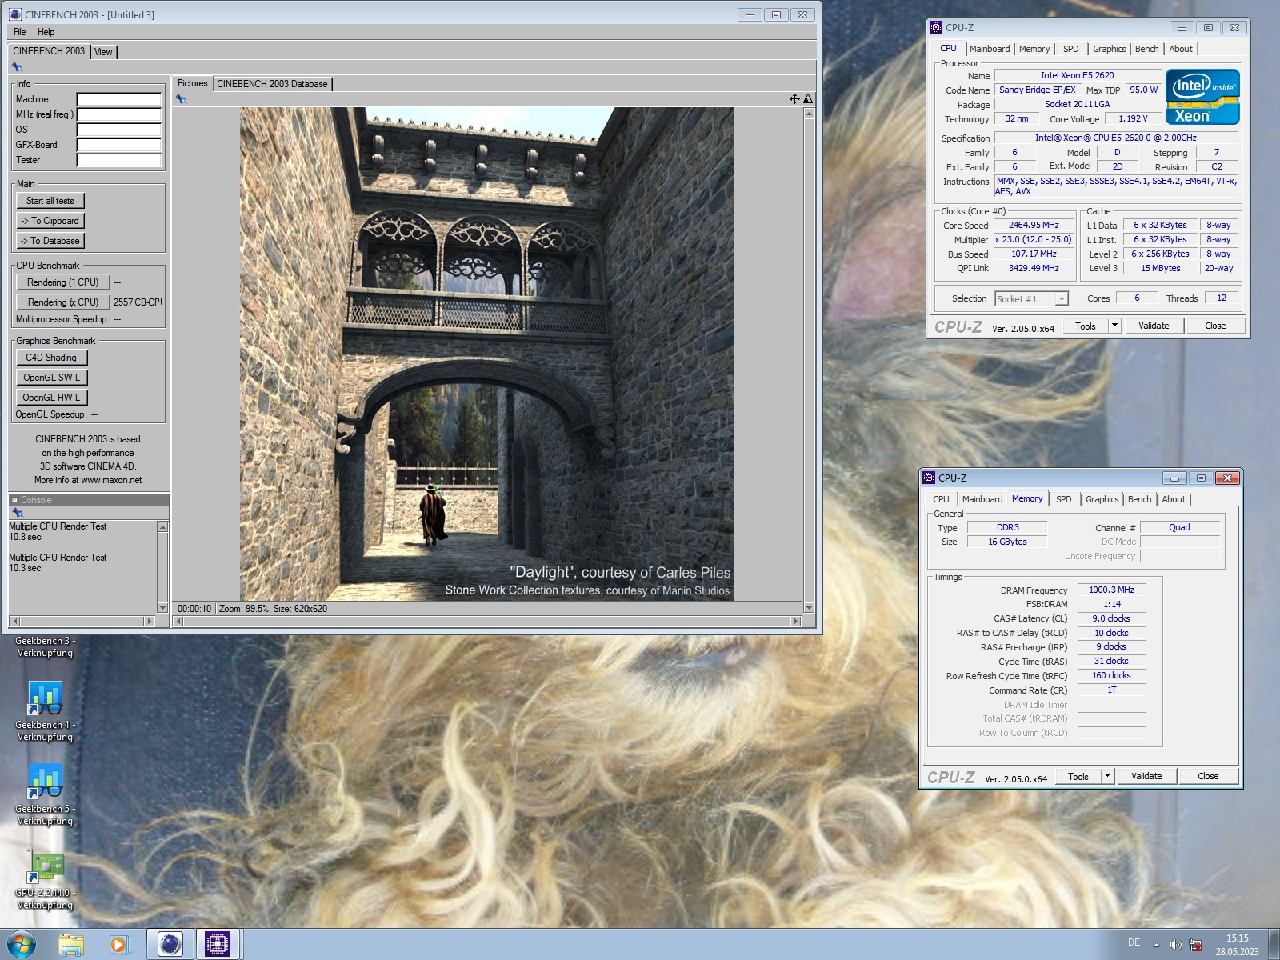Open Mainboard tab in upper CPU-Z
Viewport: 1280px width, 960px height.
coord(990,49)
